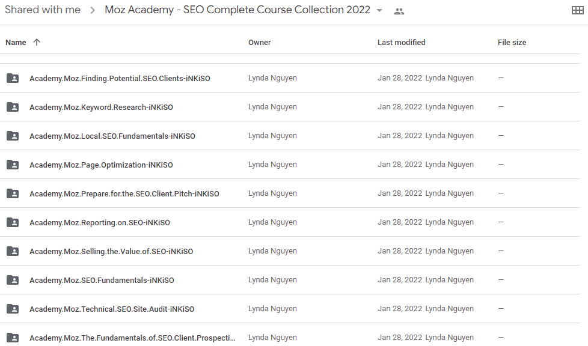Click owner Lynda Nguyen in Page.Optimization row

pyautogui.click(x=272, y=165)
